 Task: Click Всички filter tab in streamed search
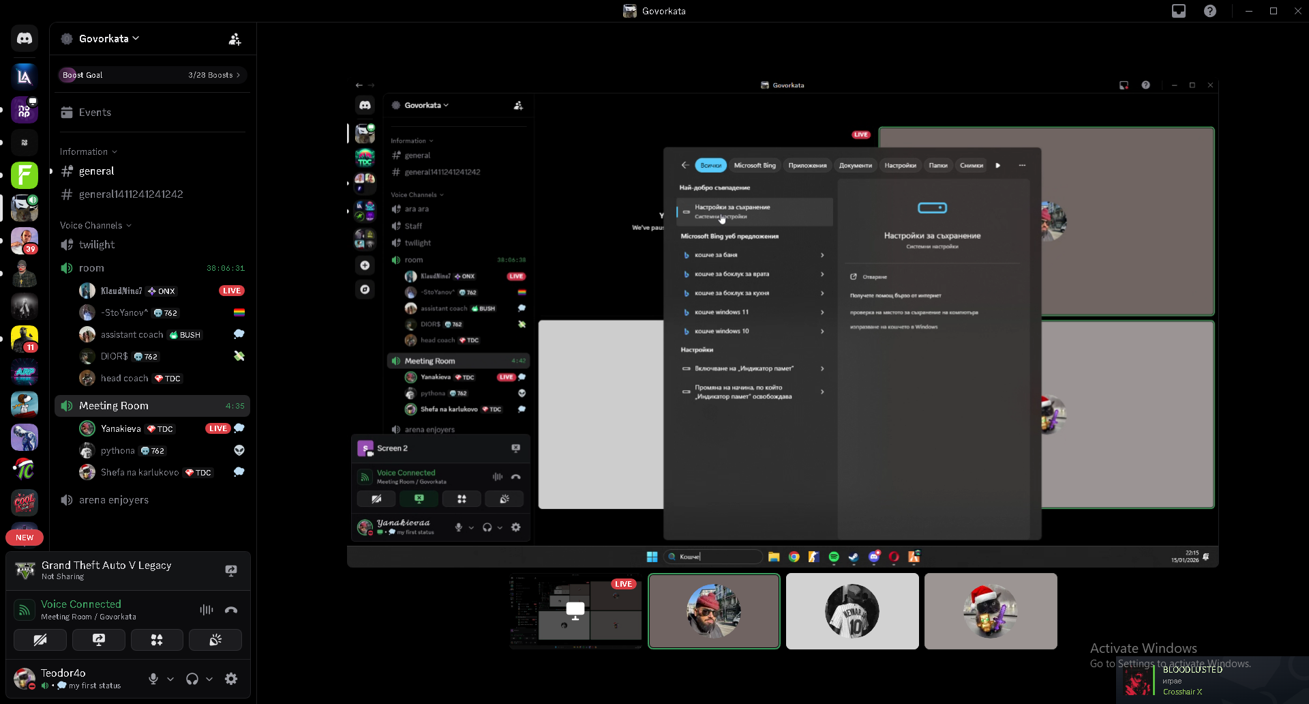click(710, 165)
